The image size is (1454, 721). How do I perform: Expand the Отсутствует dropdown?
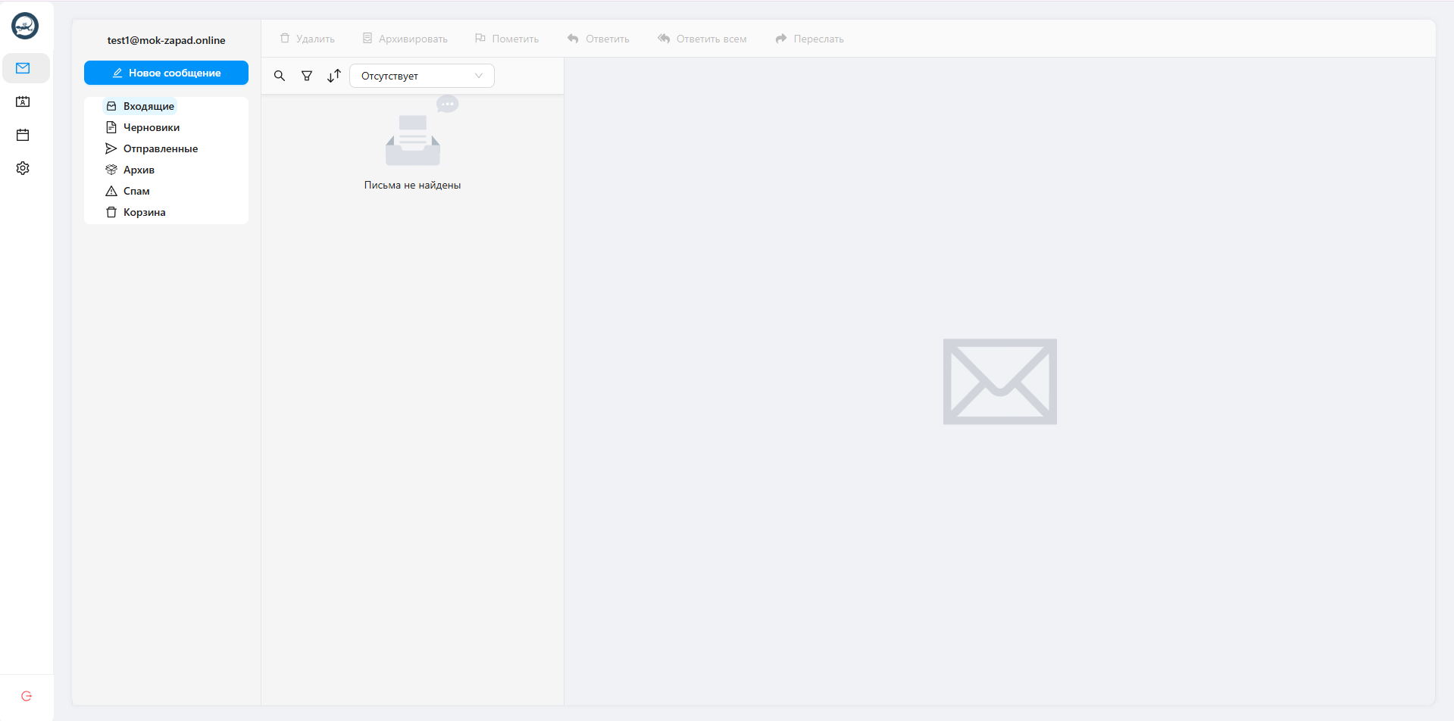[422, 76]
